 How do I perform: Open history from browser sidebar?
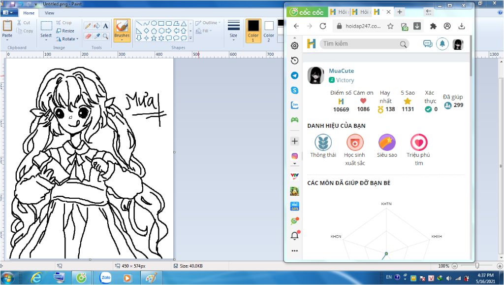point(294,61)
